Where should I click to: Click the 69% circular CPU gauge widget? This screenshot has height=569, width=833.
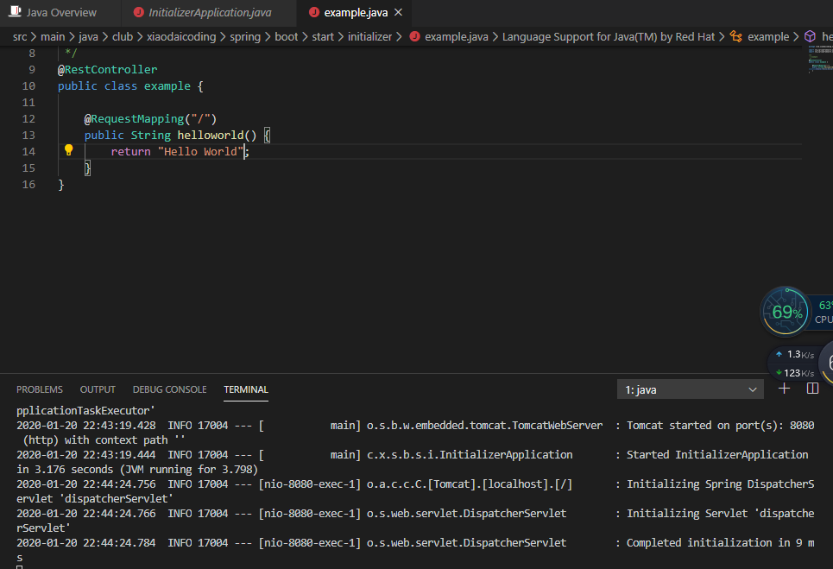[x=786, y=312]
